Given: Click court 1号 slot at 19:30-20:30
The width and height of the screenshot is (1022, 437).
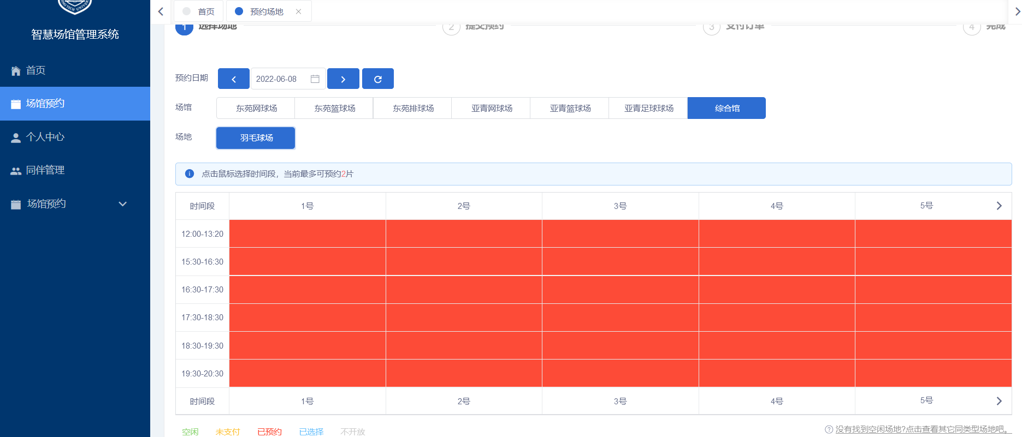Looking at the screenshot, I should (x=308, y=373).
